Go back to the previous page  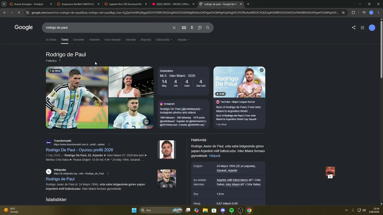pos(4,13)
